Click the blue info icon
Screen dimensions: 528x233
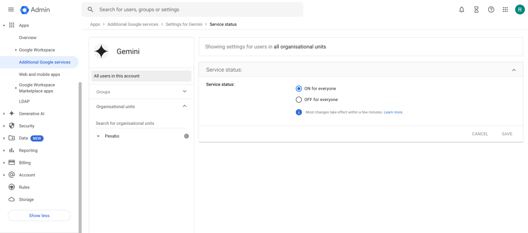click(299, 112)
